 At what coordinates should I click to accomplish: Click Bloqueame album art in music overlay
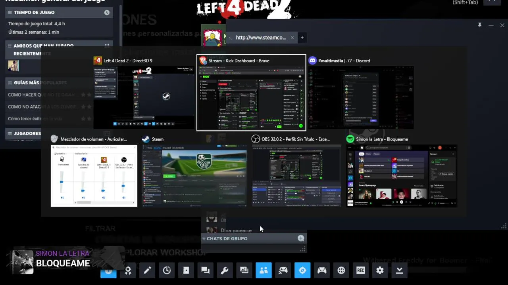click(x=22, y=262)
